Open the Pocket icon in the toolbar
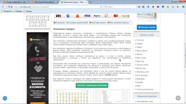This screenshot has height=104, width=186. 163,7
